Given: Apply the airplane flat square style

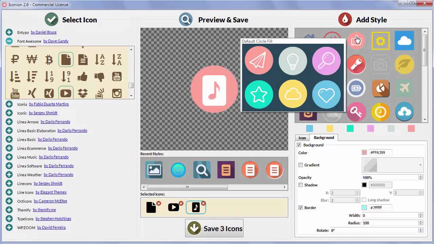Looking at the screenshot, I should click(405, 88).
